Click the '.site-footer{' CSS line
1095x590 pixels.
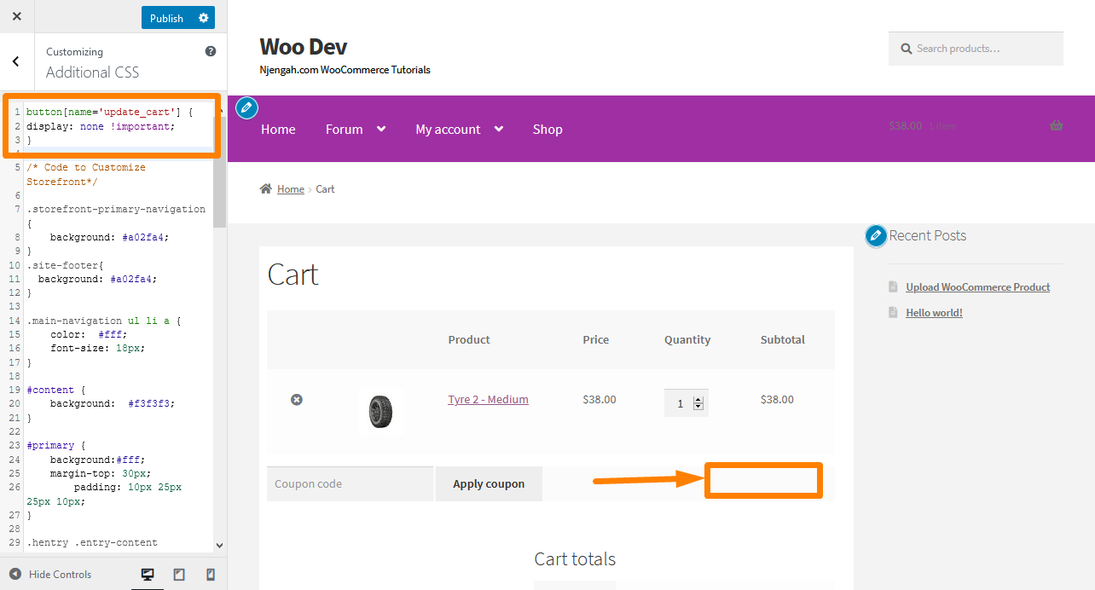[65, 265]
